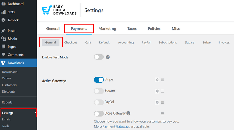Screen dimensions: 234x130
Task: Open the Marketing settings tab
Action: (107, 29)
